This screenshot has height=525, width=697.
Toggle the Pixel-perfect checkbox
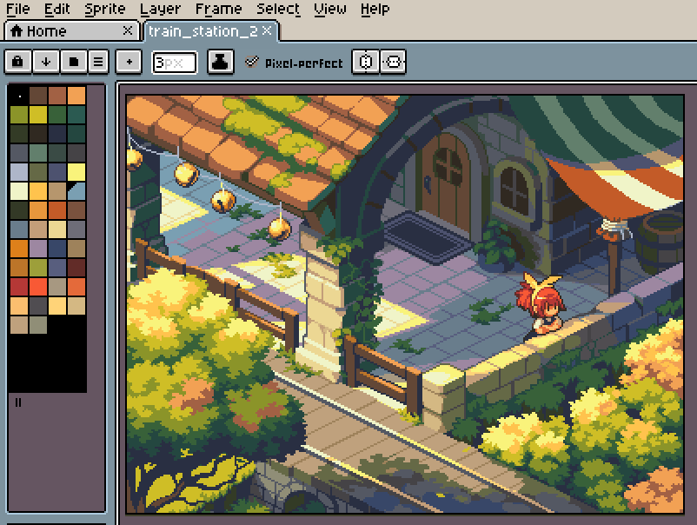click(x=251, y=62)
